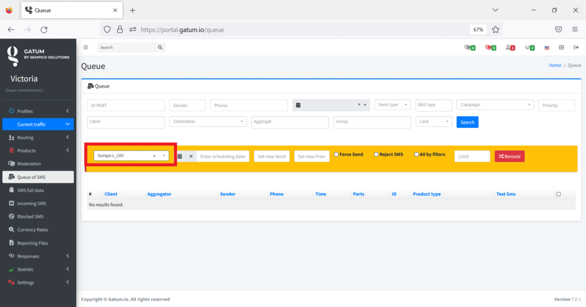Bookmark this page with the star icon
The height and width of the screenshot is (307, 586).
[496, 30]
